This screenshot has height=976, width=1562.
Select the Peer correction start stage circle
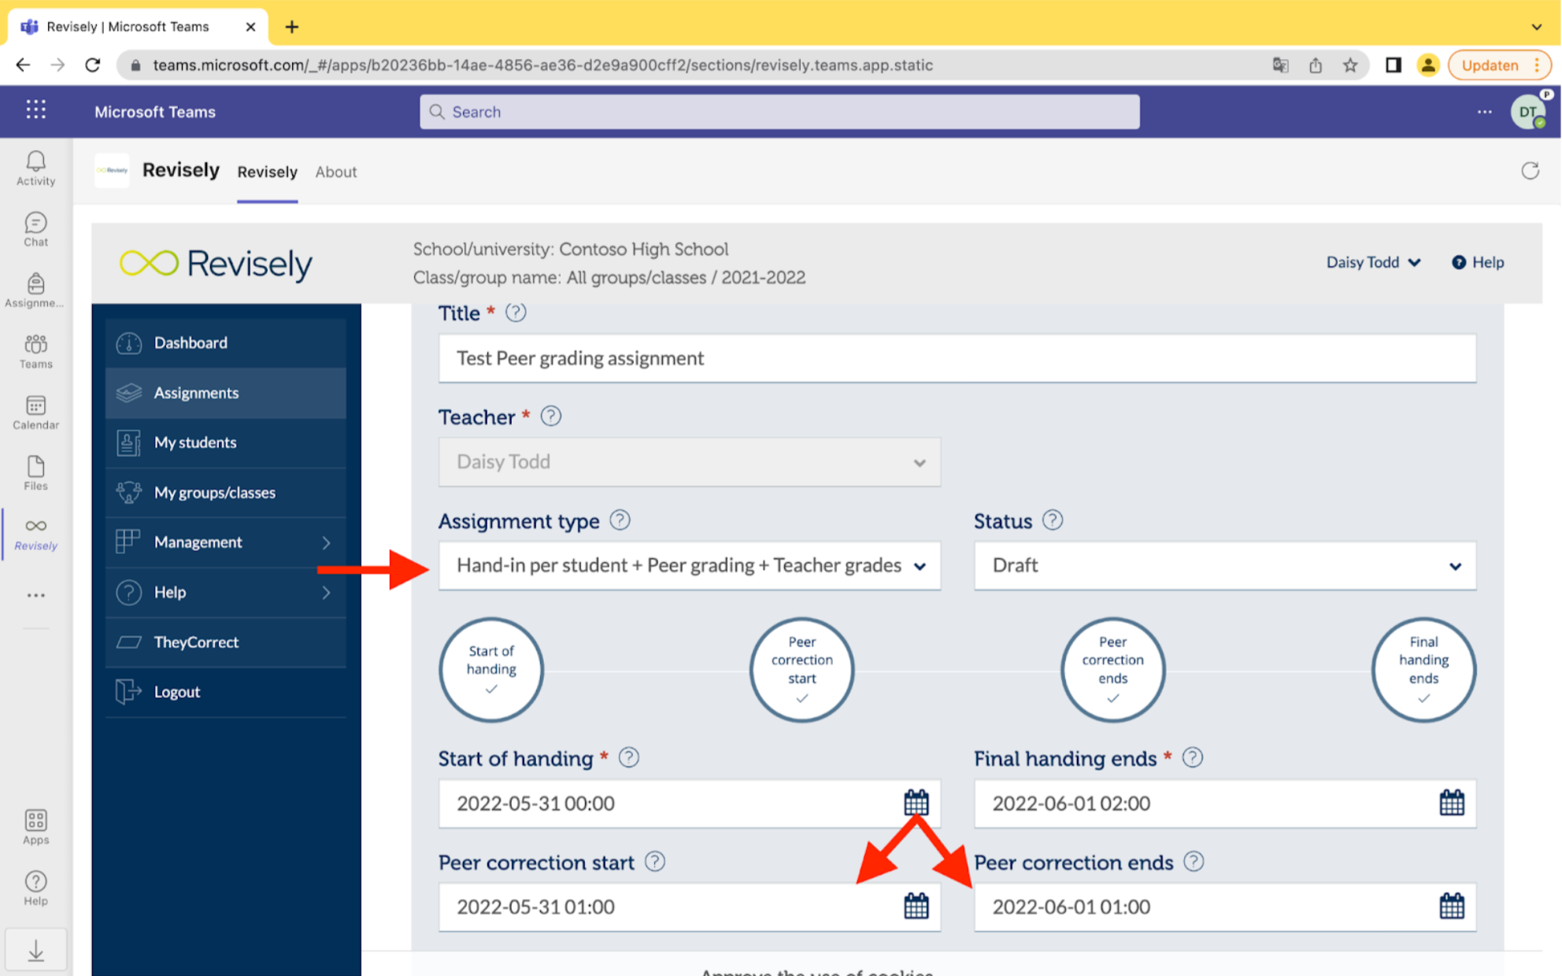point(801,670)
